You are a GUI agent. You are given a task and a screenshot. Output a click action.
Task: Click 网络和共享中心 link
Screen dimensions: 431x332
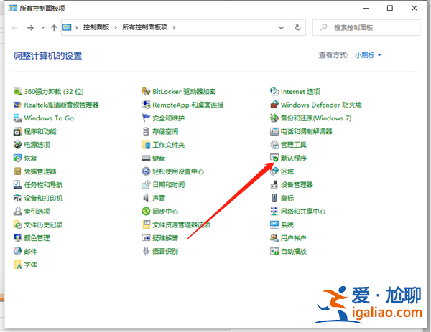click(303, 212)
